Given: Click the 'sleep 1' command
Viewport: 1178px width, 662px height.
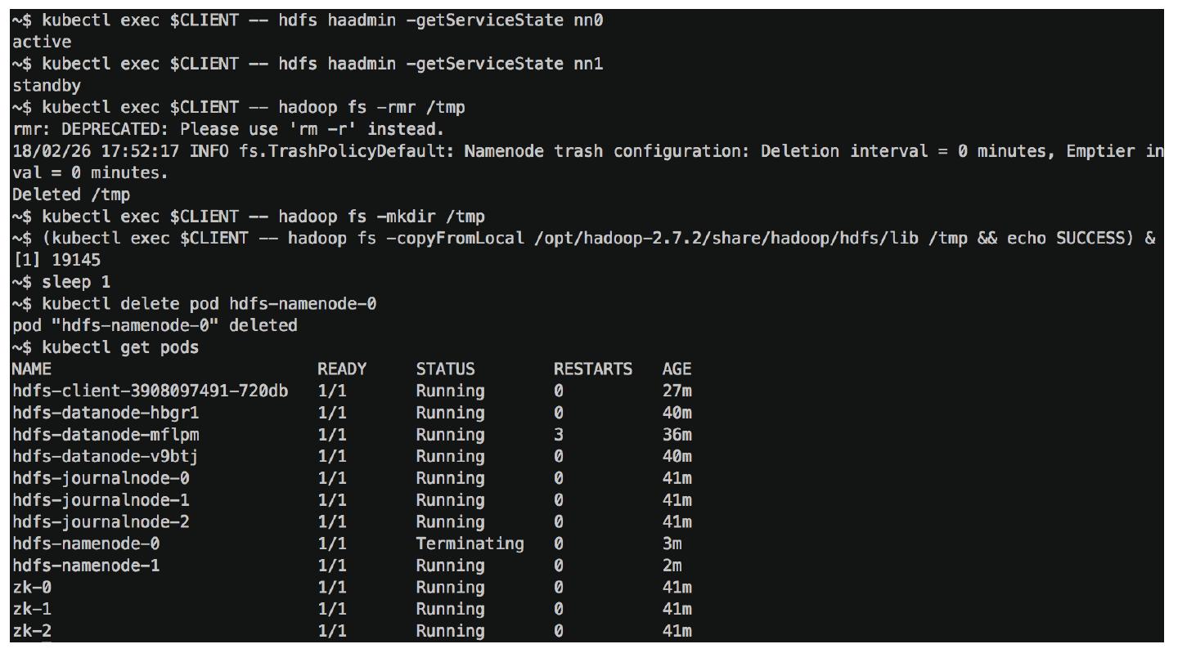Looking at the screenshot, I should (76, 282).
